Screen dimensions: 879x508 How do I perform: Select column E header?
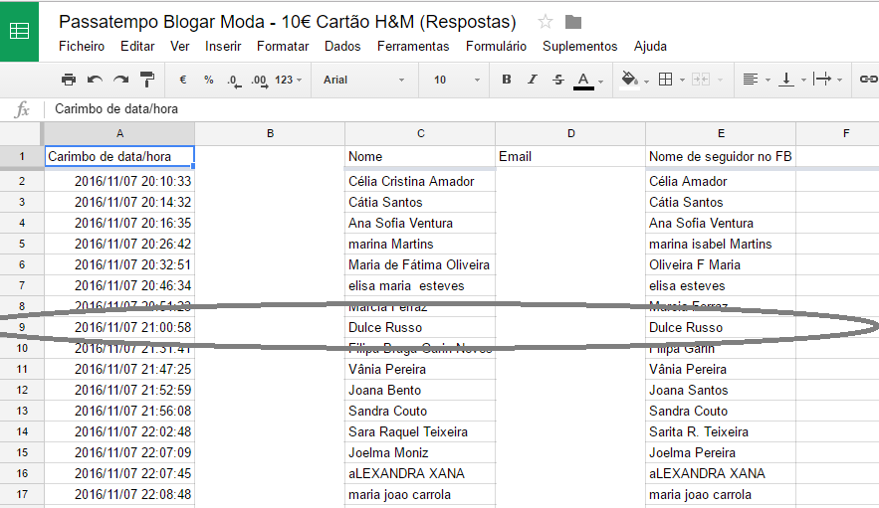coord(721,134)
